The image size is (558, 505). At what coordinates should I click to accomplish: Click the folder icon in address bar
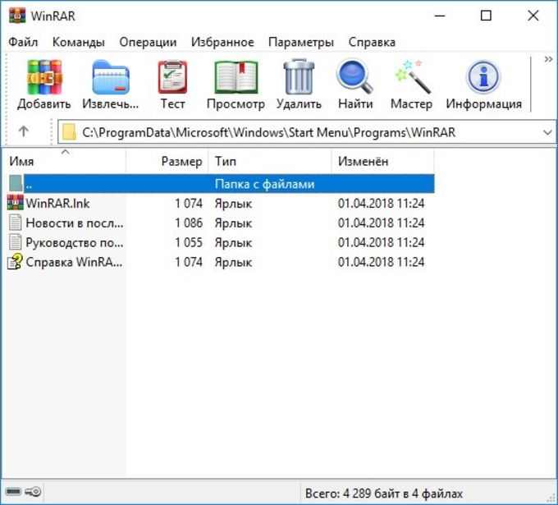coord(69,132)
